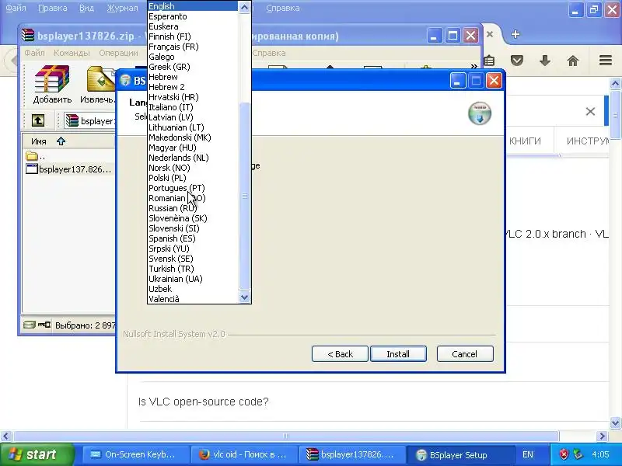Select English in the language list

(193, 6)
